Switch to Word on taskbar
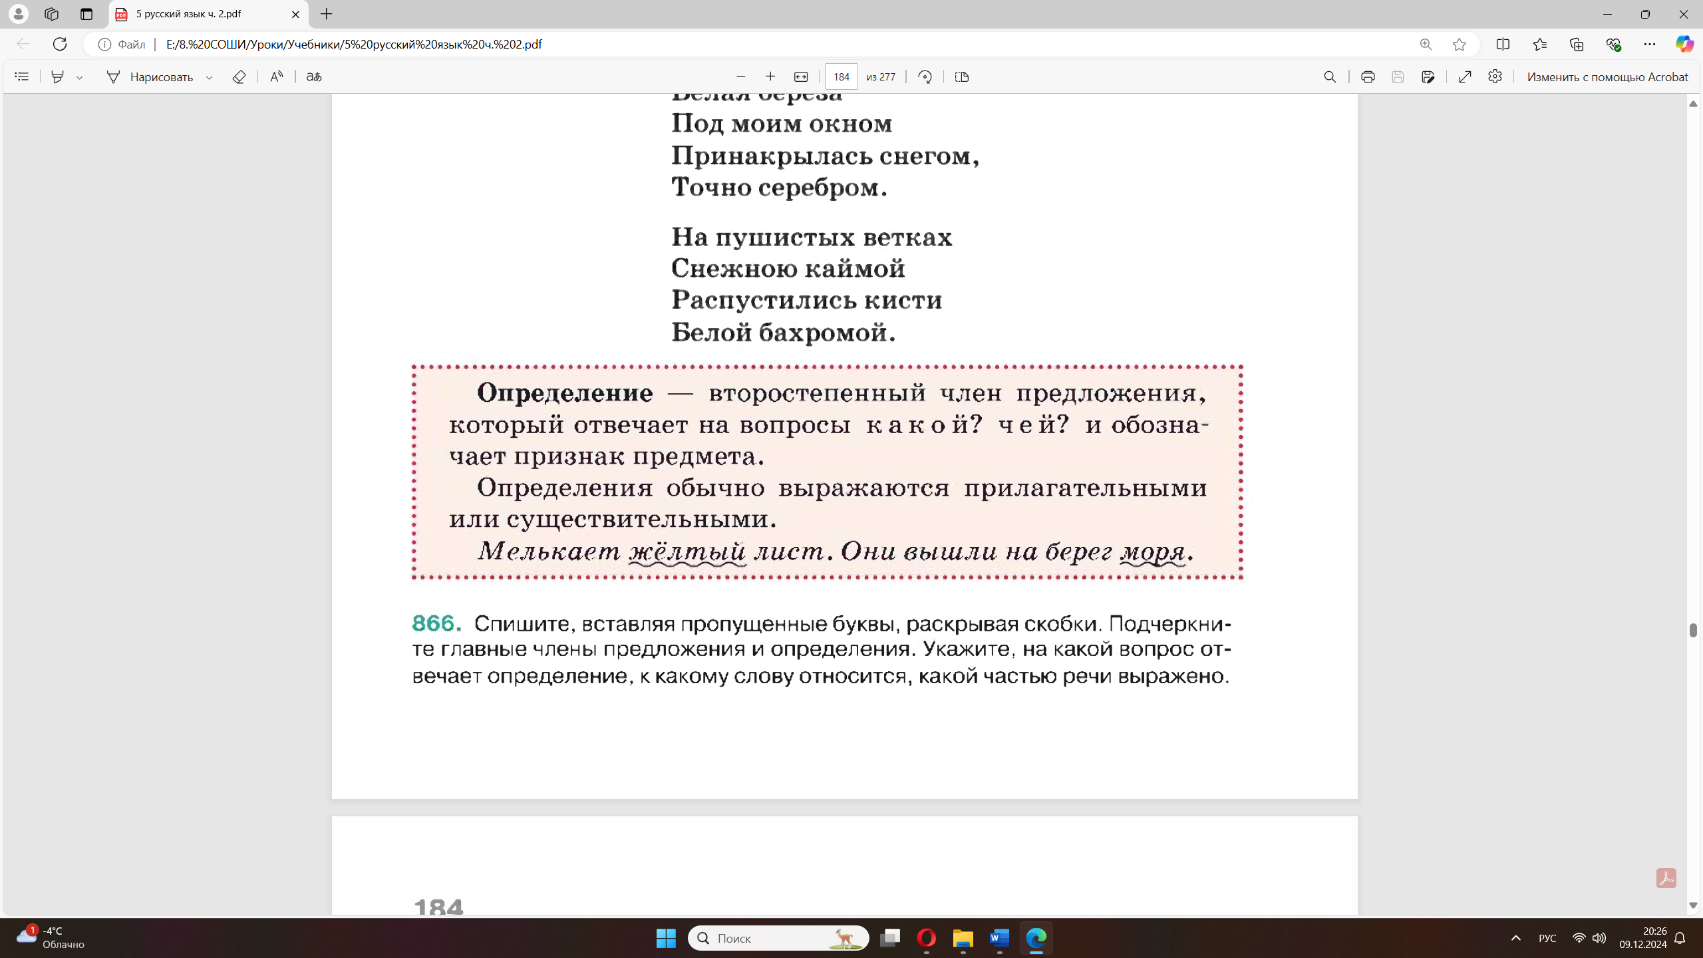 coord(1000,938)
